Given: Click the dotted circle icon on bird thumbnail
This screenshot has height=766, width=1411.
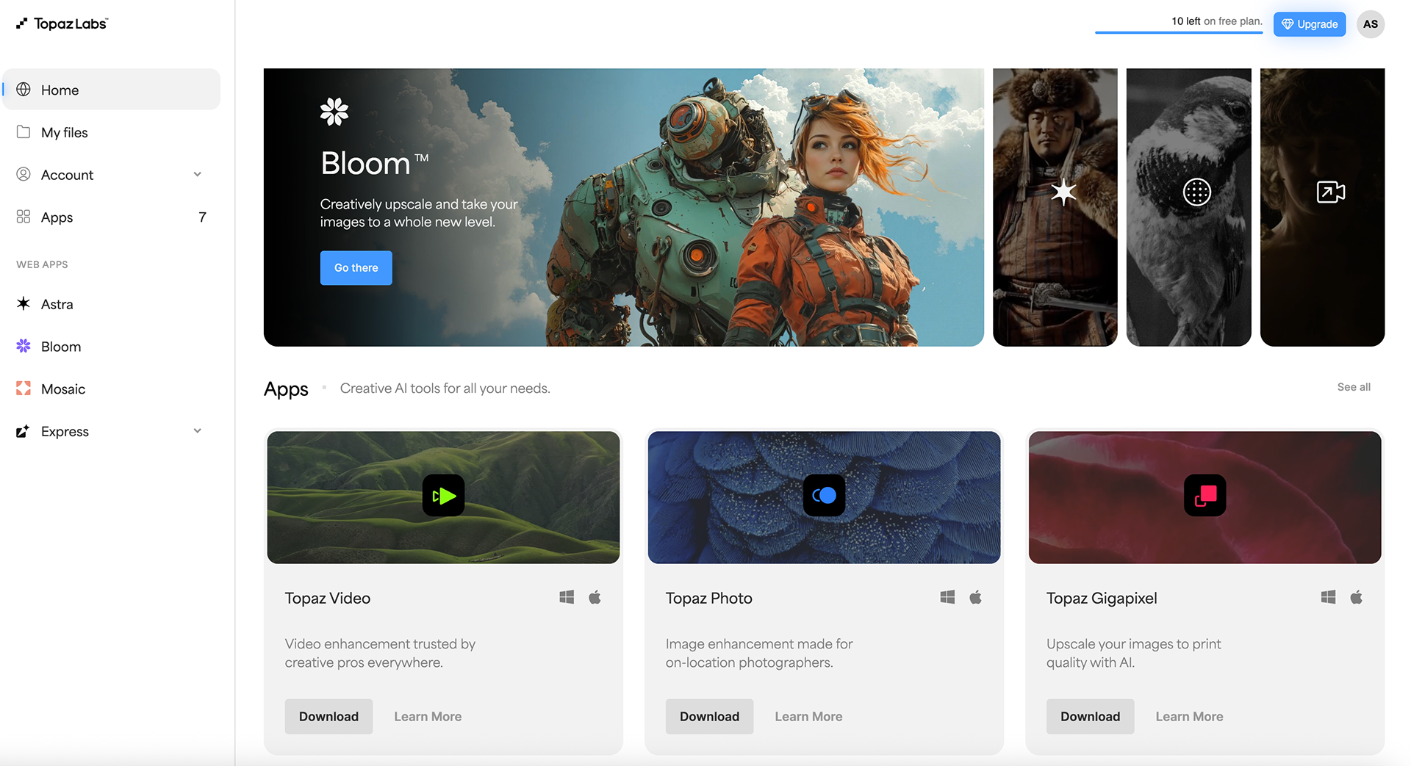Looking at the screenshot, I should coord(1197,192).
